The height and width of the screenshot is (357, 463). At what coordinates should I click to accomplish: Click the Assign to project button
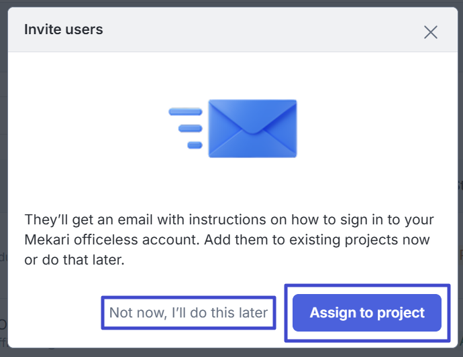click(x=367, y=313)
